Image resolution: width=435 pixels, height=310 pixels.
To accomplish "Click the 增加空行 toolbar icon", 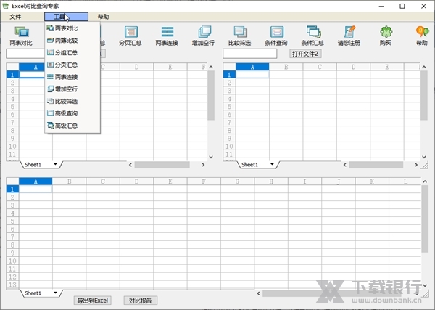I will pos(204,36).
